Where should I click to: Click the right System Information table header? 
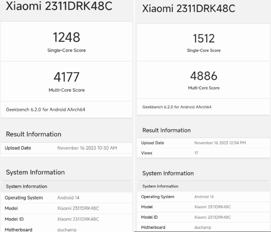[160, 186]
